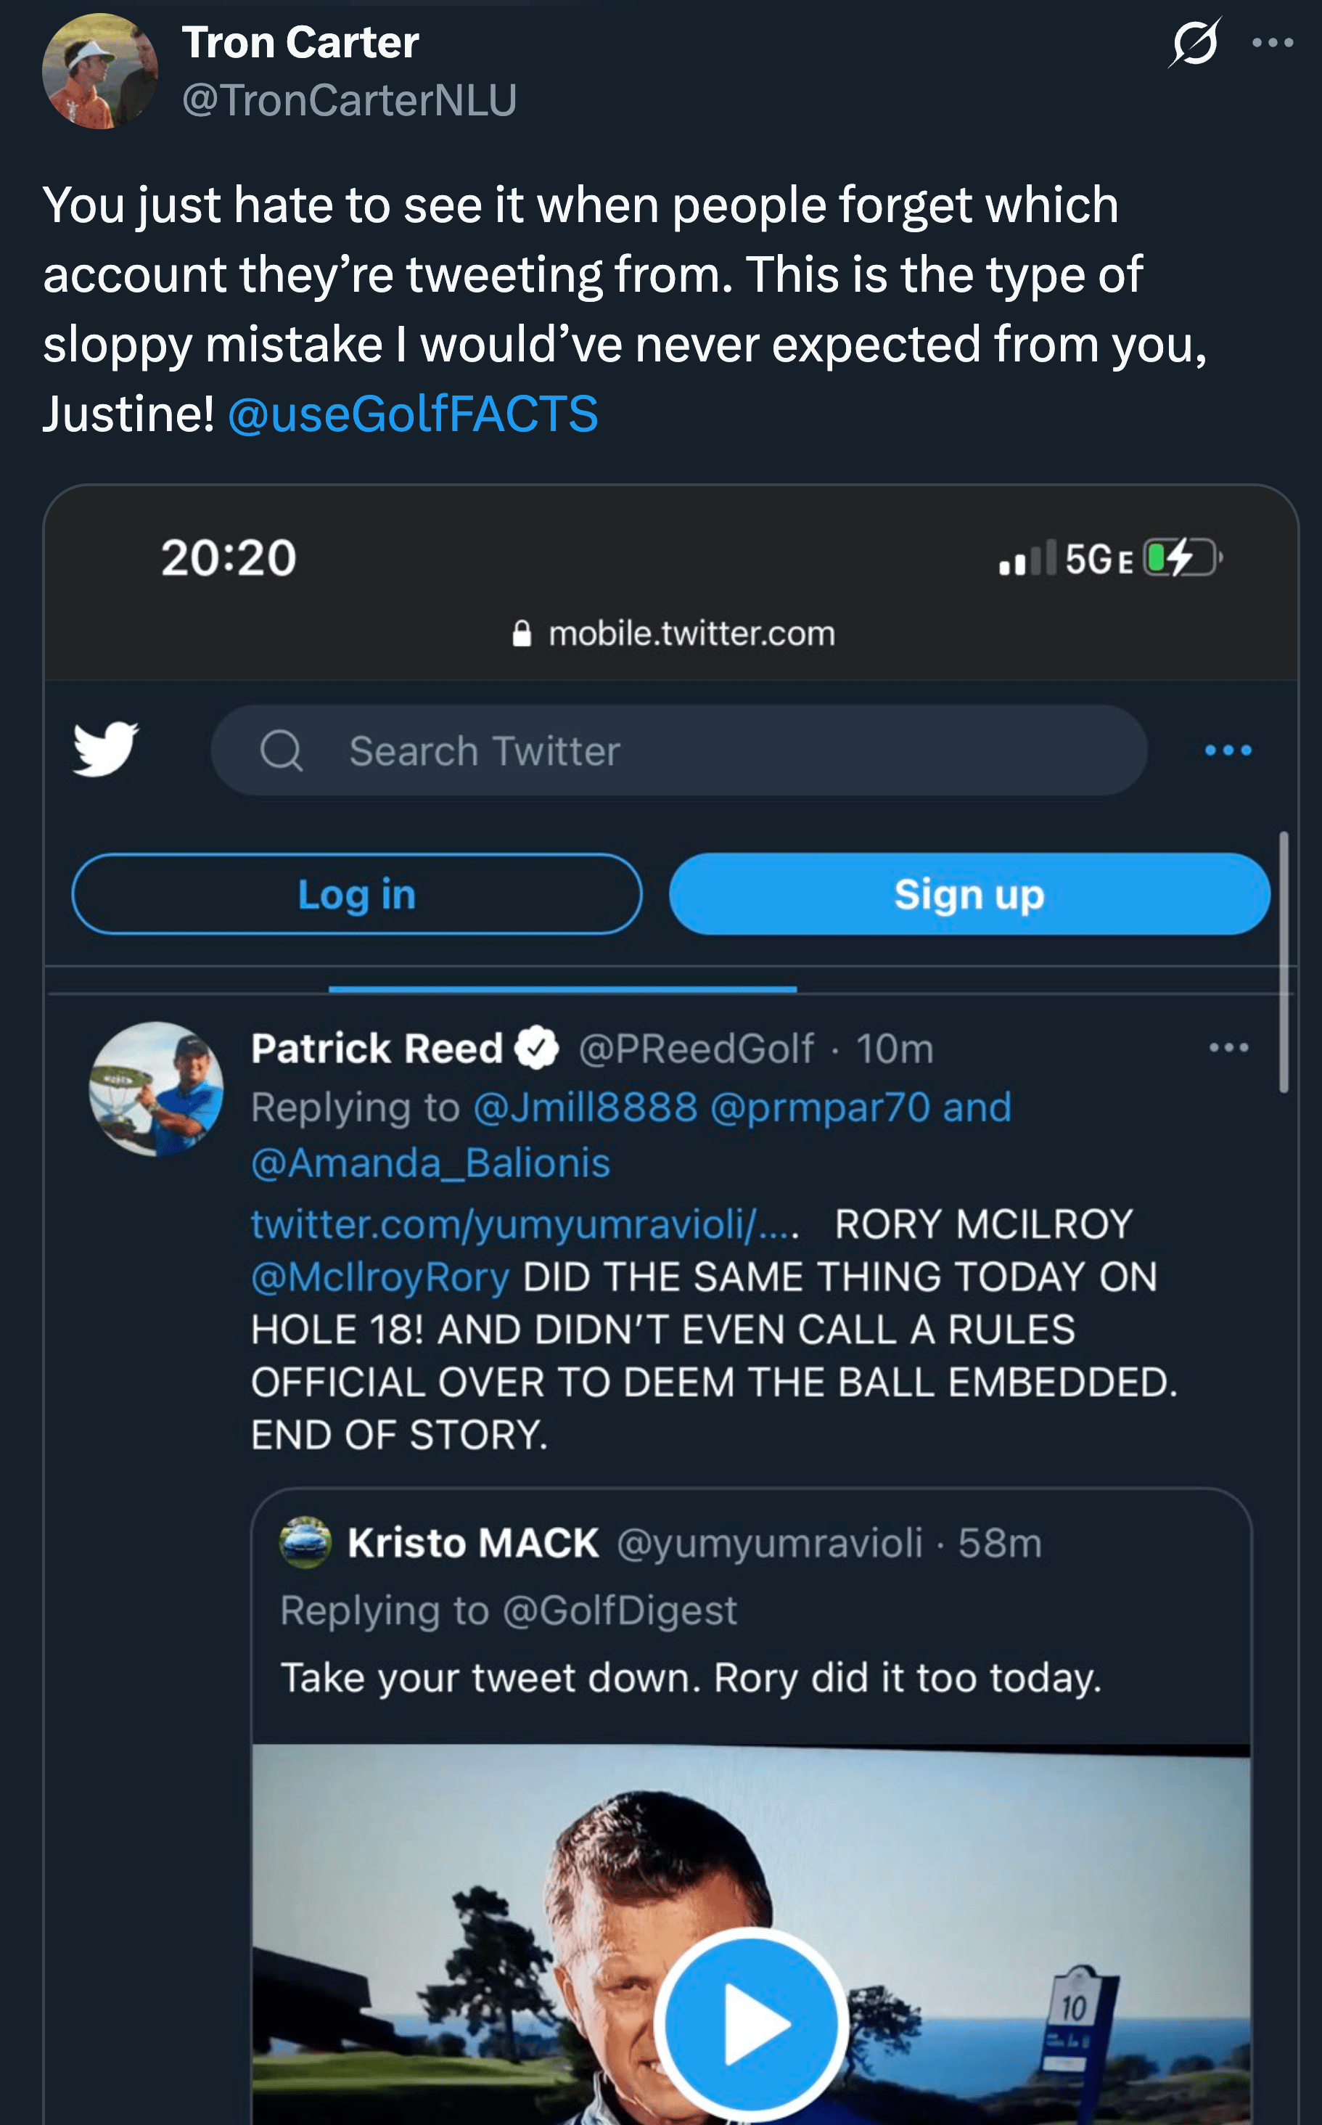Play the embedded video
Image resolution: width=1322 pixels, height=2125 pixels.
point(750,2023)
